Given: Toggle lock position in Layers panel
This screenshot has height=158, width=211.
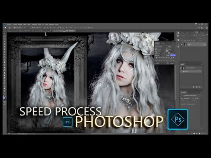Looking at the screenshot, I should coord(190,41).
